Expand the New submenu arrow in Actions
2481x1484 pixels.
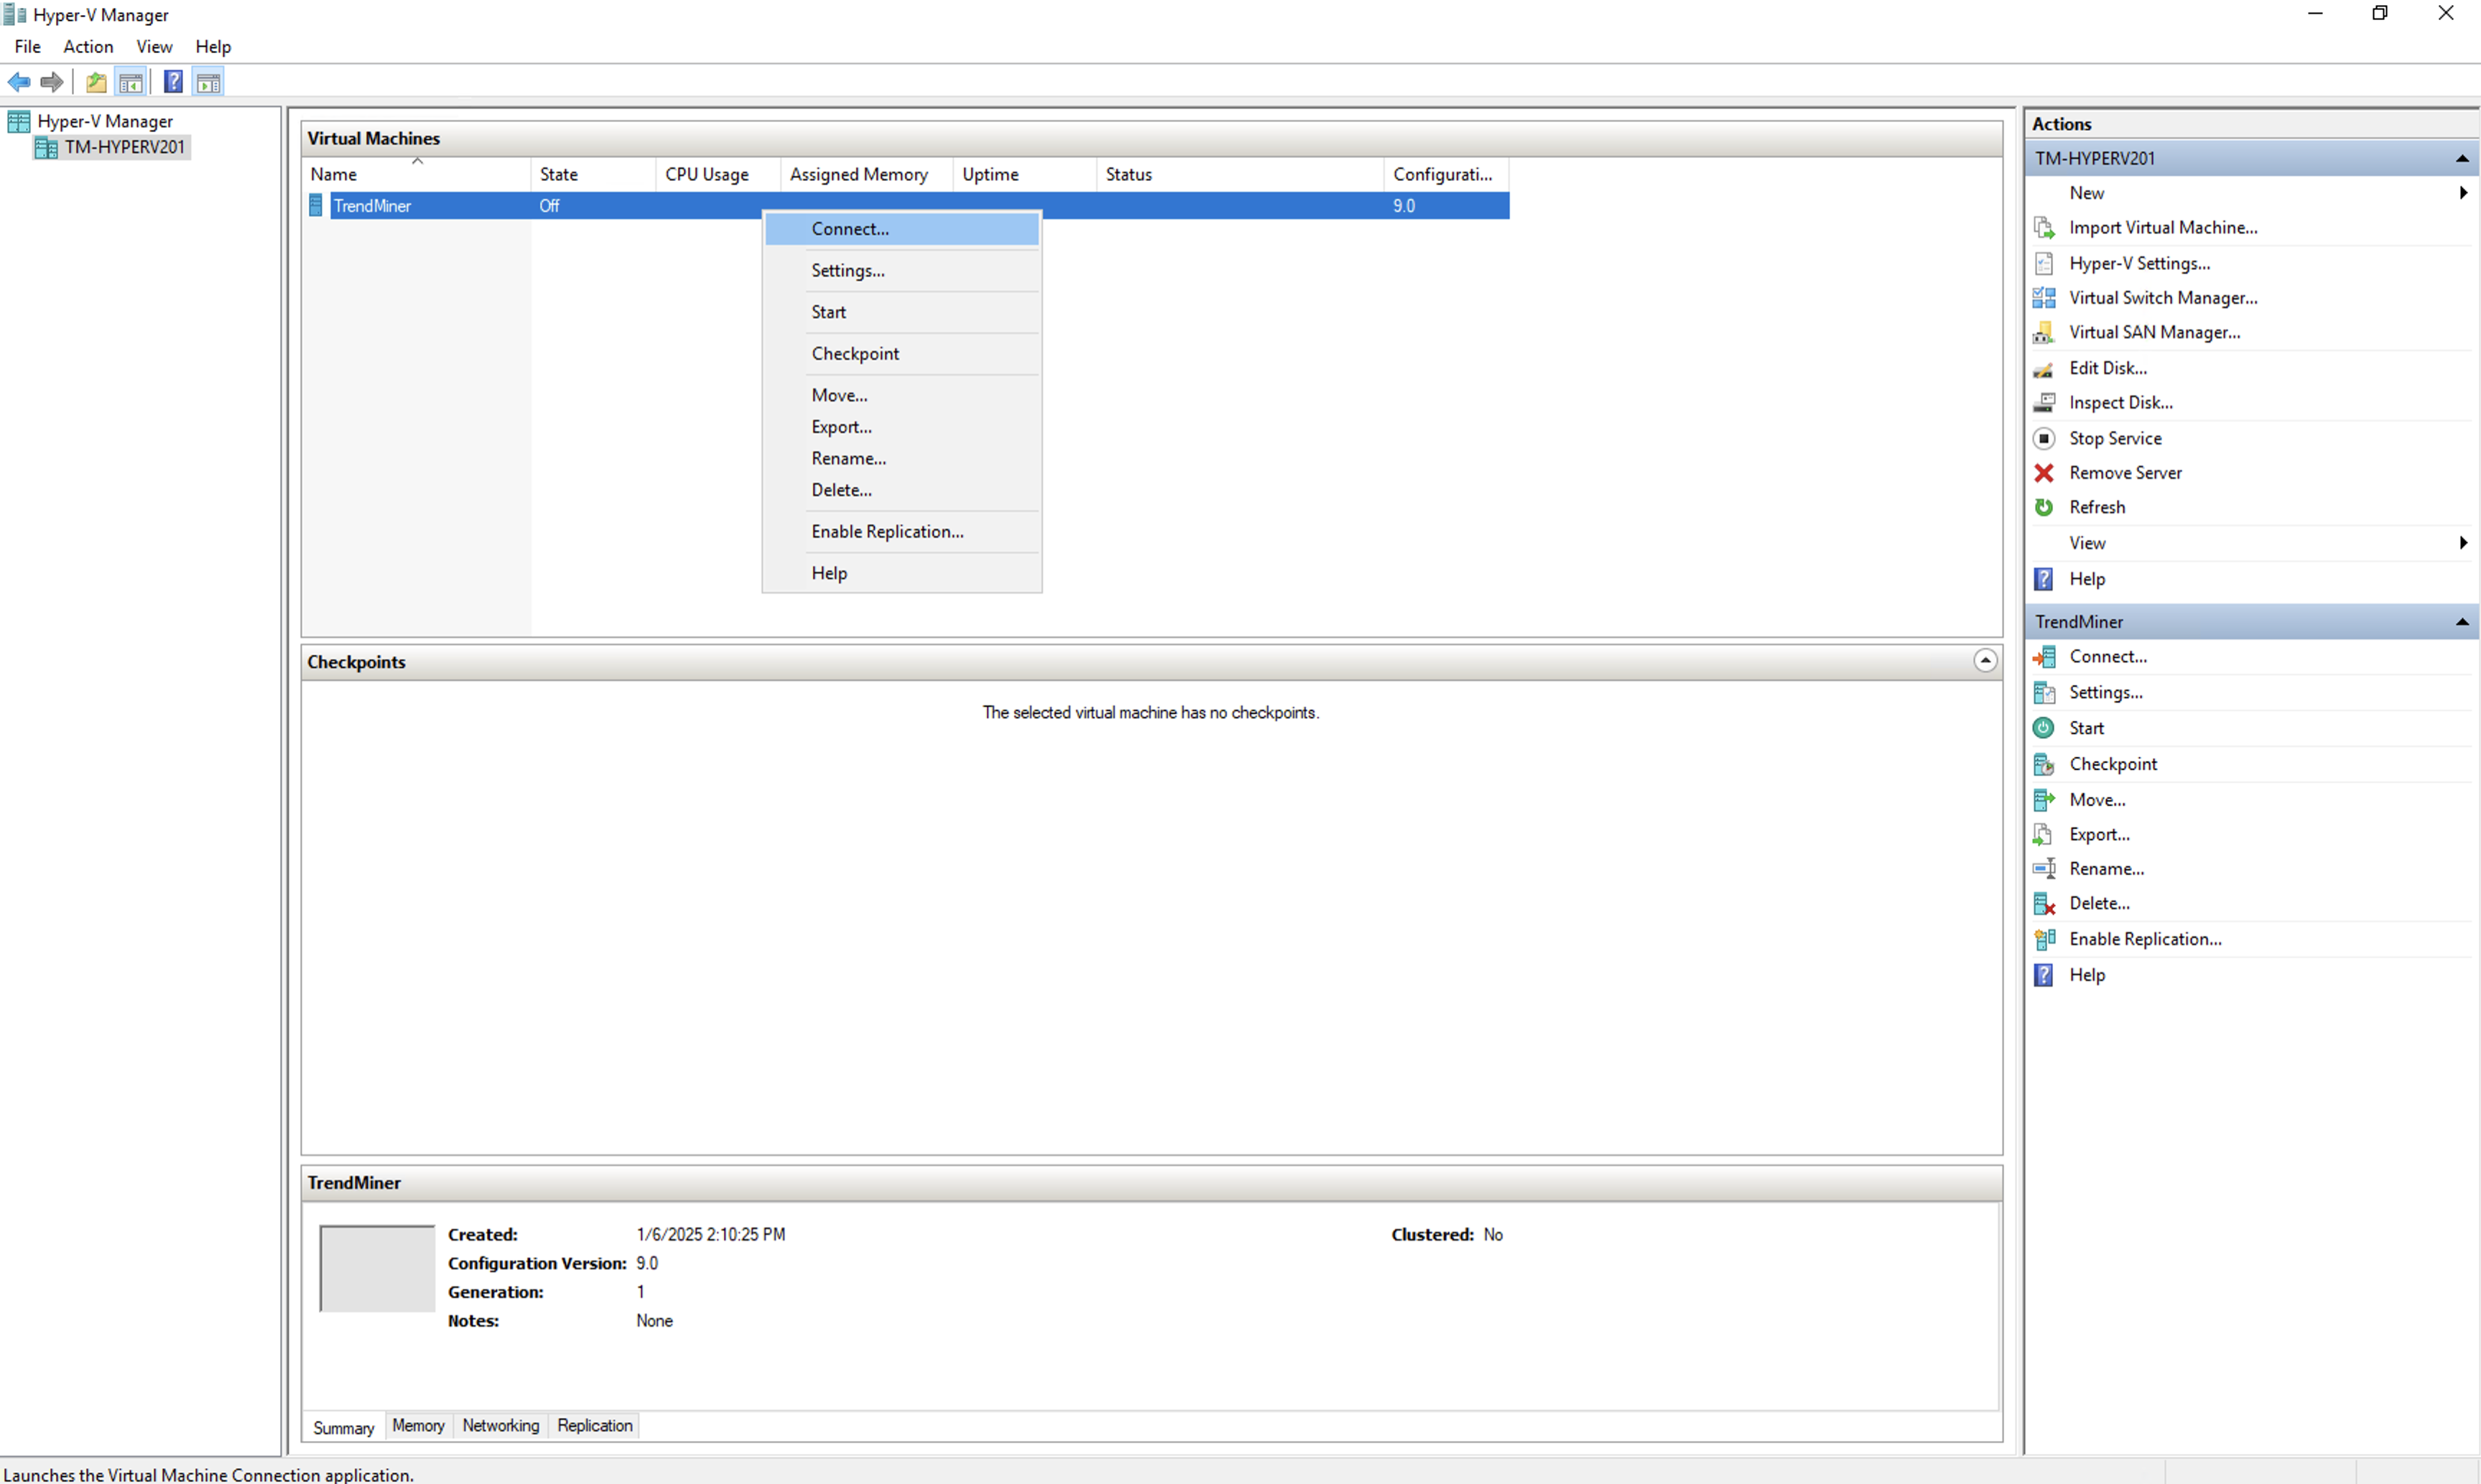pos(2462,193)
